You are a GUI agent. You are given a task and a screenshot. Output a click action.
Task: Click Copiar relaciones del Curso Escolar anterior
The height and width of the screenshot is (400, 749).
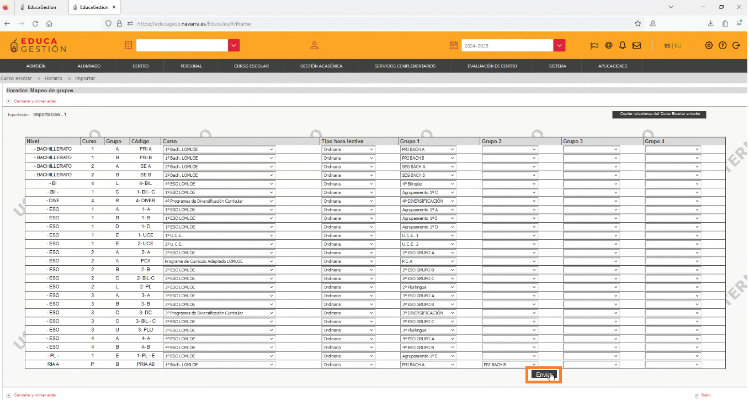pyautogui.click(x=660, y=114)
